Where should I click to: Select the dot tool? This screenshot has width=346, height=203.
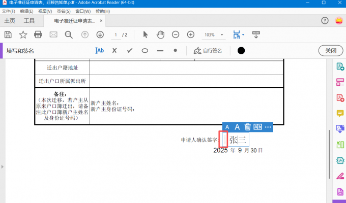175,50
